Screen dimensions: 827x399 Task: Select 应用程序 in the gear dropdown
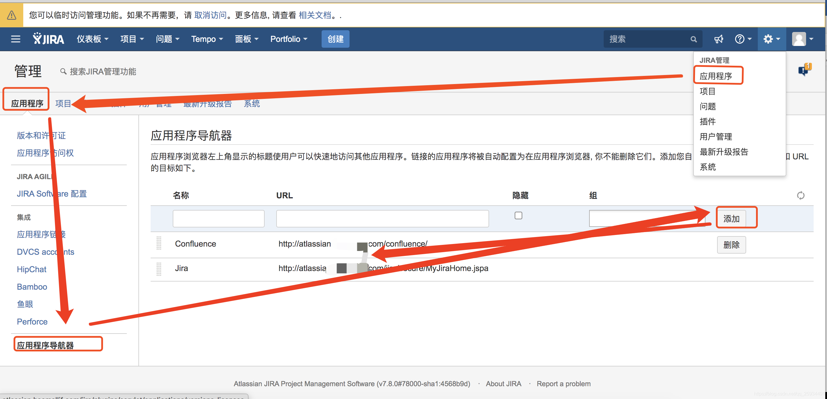tap(716, 76)
